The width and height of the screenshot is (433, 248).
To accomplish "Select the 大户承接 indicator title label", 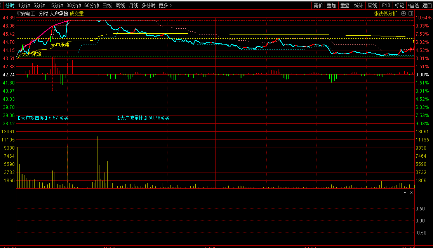I will 59,14.
